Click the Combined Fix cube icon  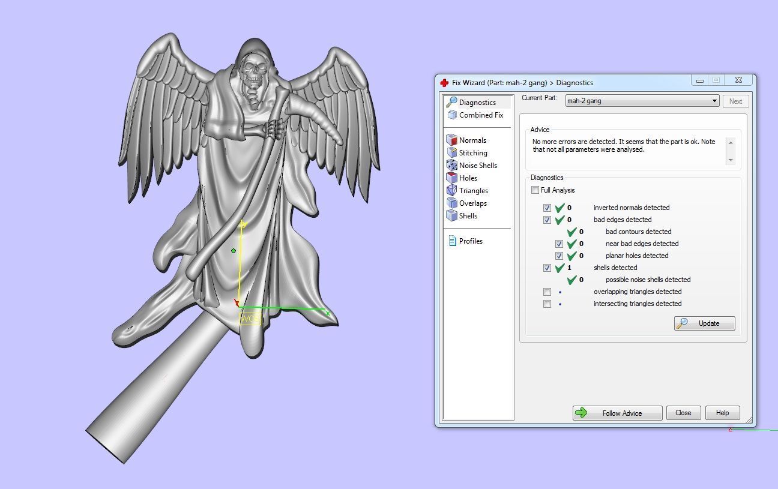451,115
